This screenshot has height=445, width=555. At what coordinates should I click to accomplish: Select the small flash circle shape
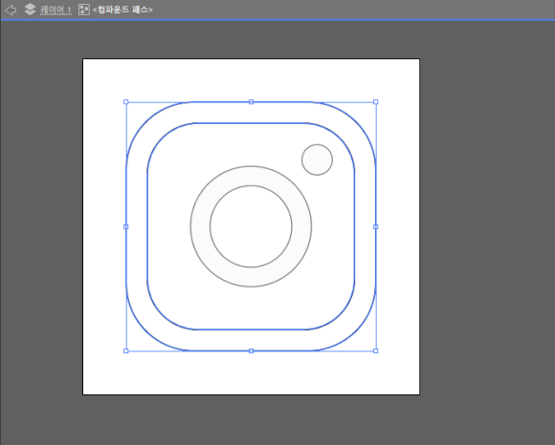[317, 159]
